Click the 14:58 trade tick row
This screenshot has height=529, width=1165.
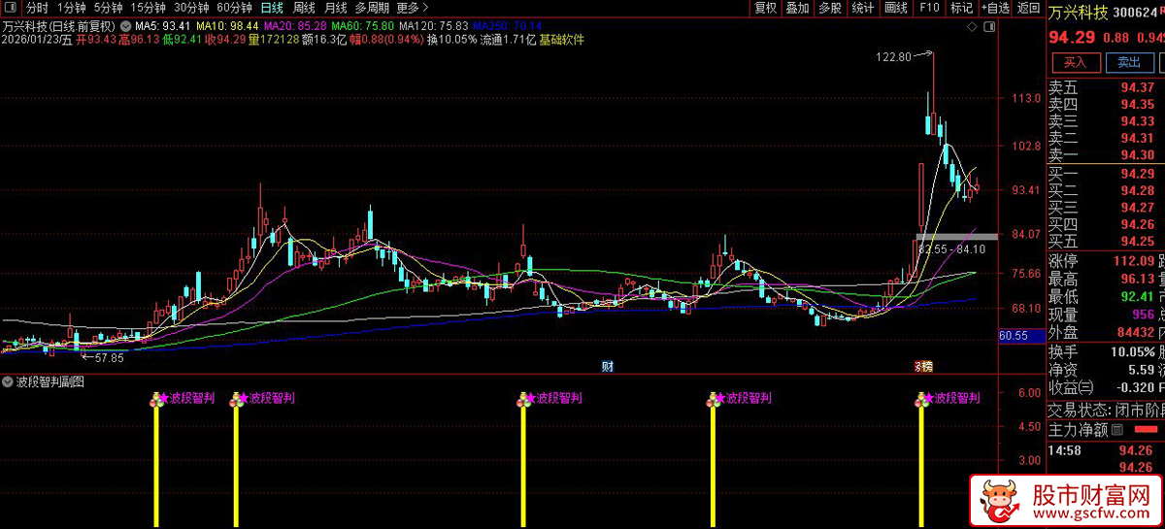(x=1107, y=450)
